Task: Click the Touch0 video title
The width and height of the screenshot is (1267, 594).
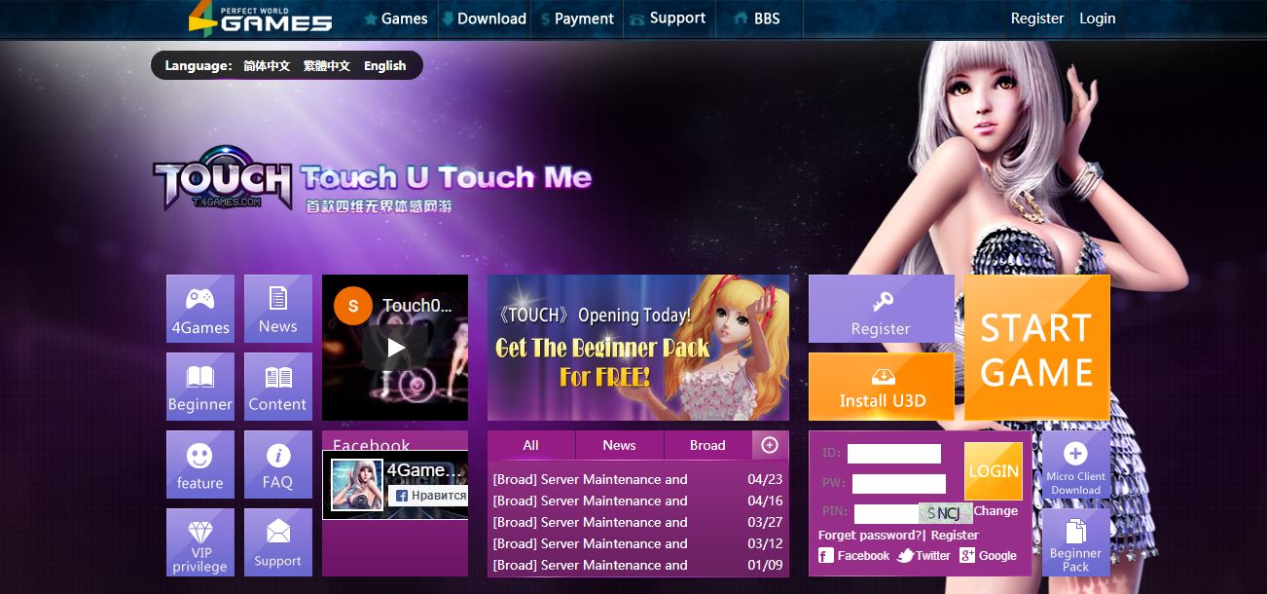Action: click(x=417, y=306)
